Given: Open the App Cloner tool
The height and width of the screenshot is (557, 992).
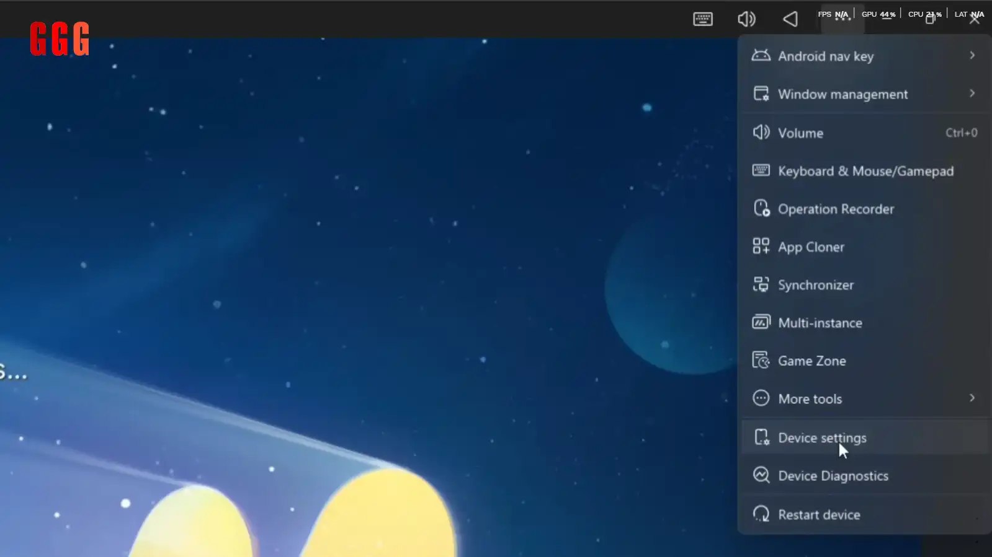Looking at the screenshot, I should click(x=865, y=247).
